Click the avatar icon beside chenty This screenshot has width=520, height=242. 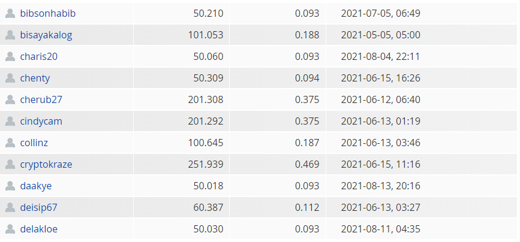(x=10, y=78)
